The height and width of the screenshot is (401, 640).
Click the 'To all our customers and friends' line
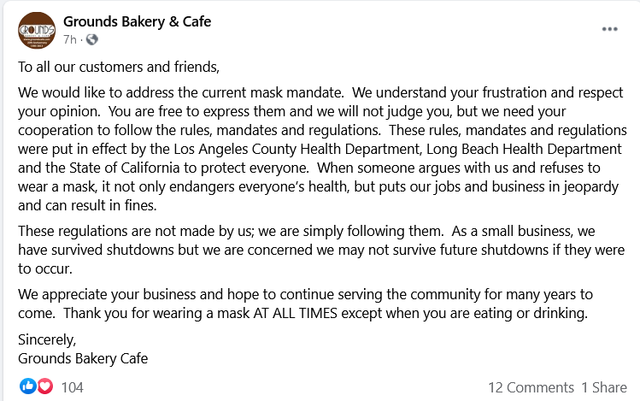pyautogui.click(x=119, y=67)
